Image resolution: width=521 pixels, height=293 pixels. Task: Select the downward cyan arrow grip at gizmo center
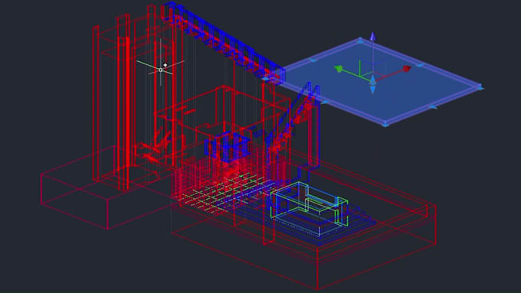tap(373, 89)
